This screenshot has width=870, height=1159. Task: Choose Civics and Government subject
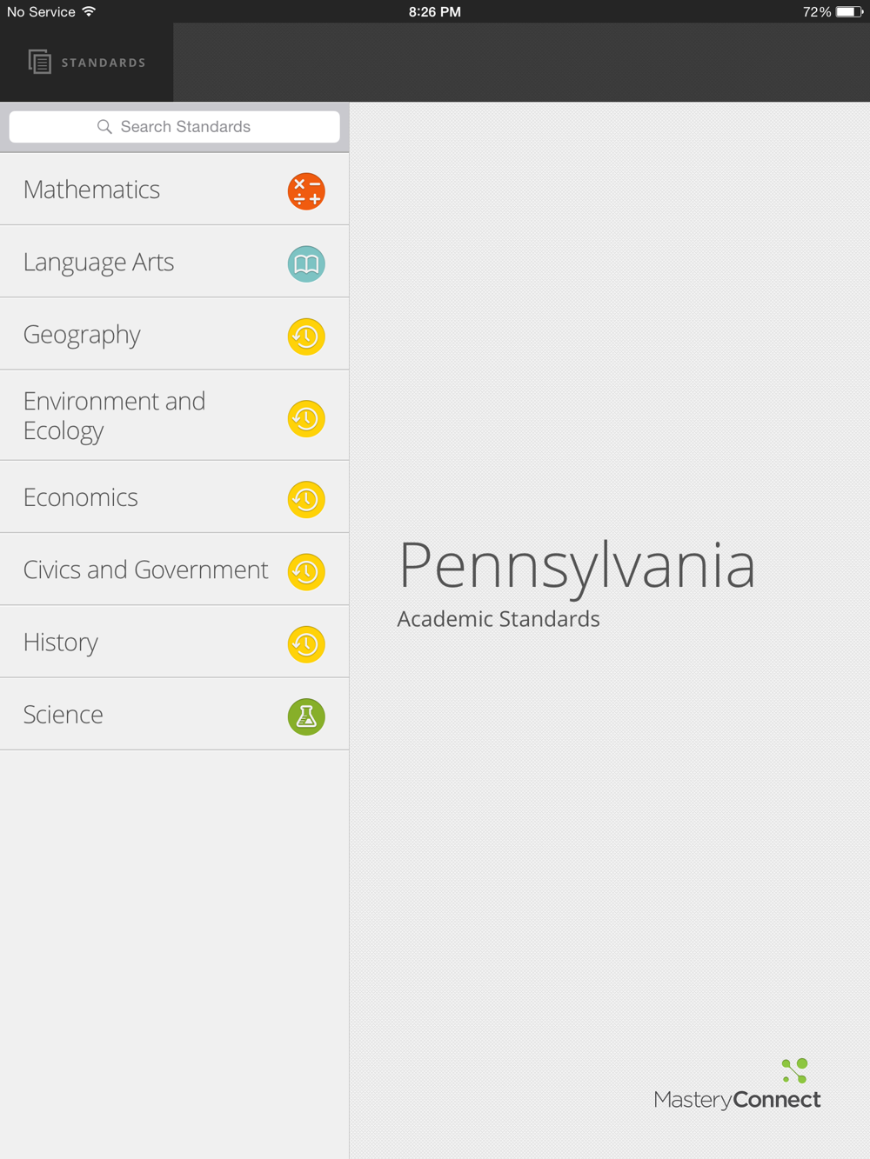tap(174, 570)
